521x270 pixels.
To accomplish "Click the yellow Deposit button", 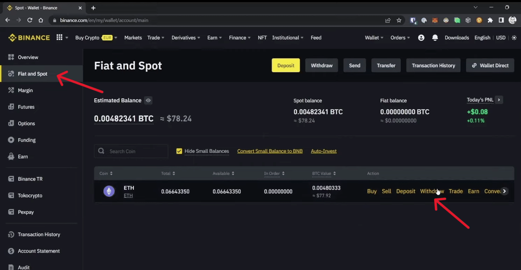I will (286, 65).
